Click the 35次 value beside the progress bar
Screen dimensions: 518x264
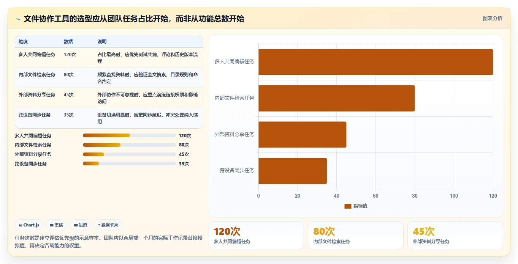(184, 164)
